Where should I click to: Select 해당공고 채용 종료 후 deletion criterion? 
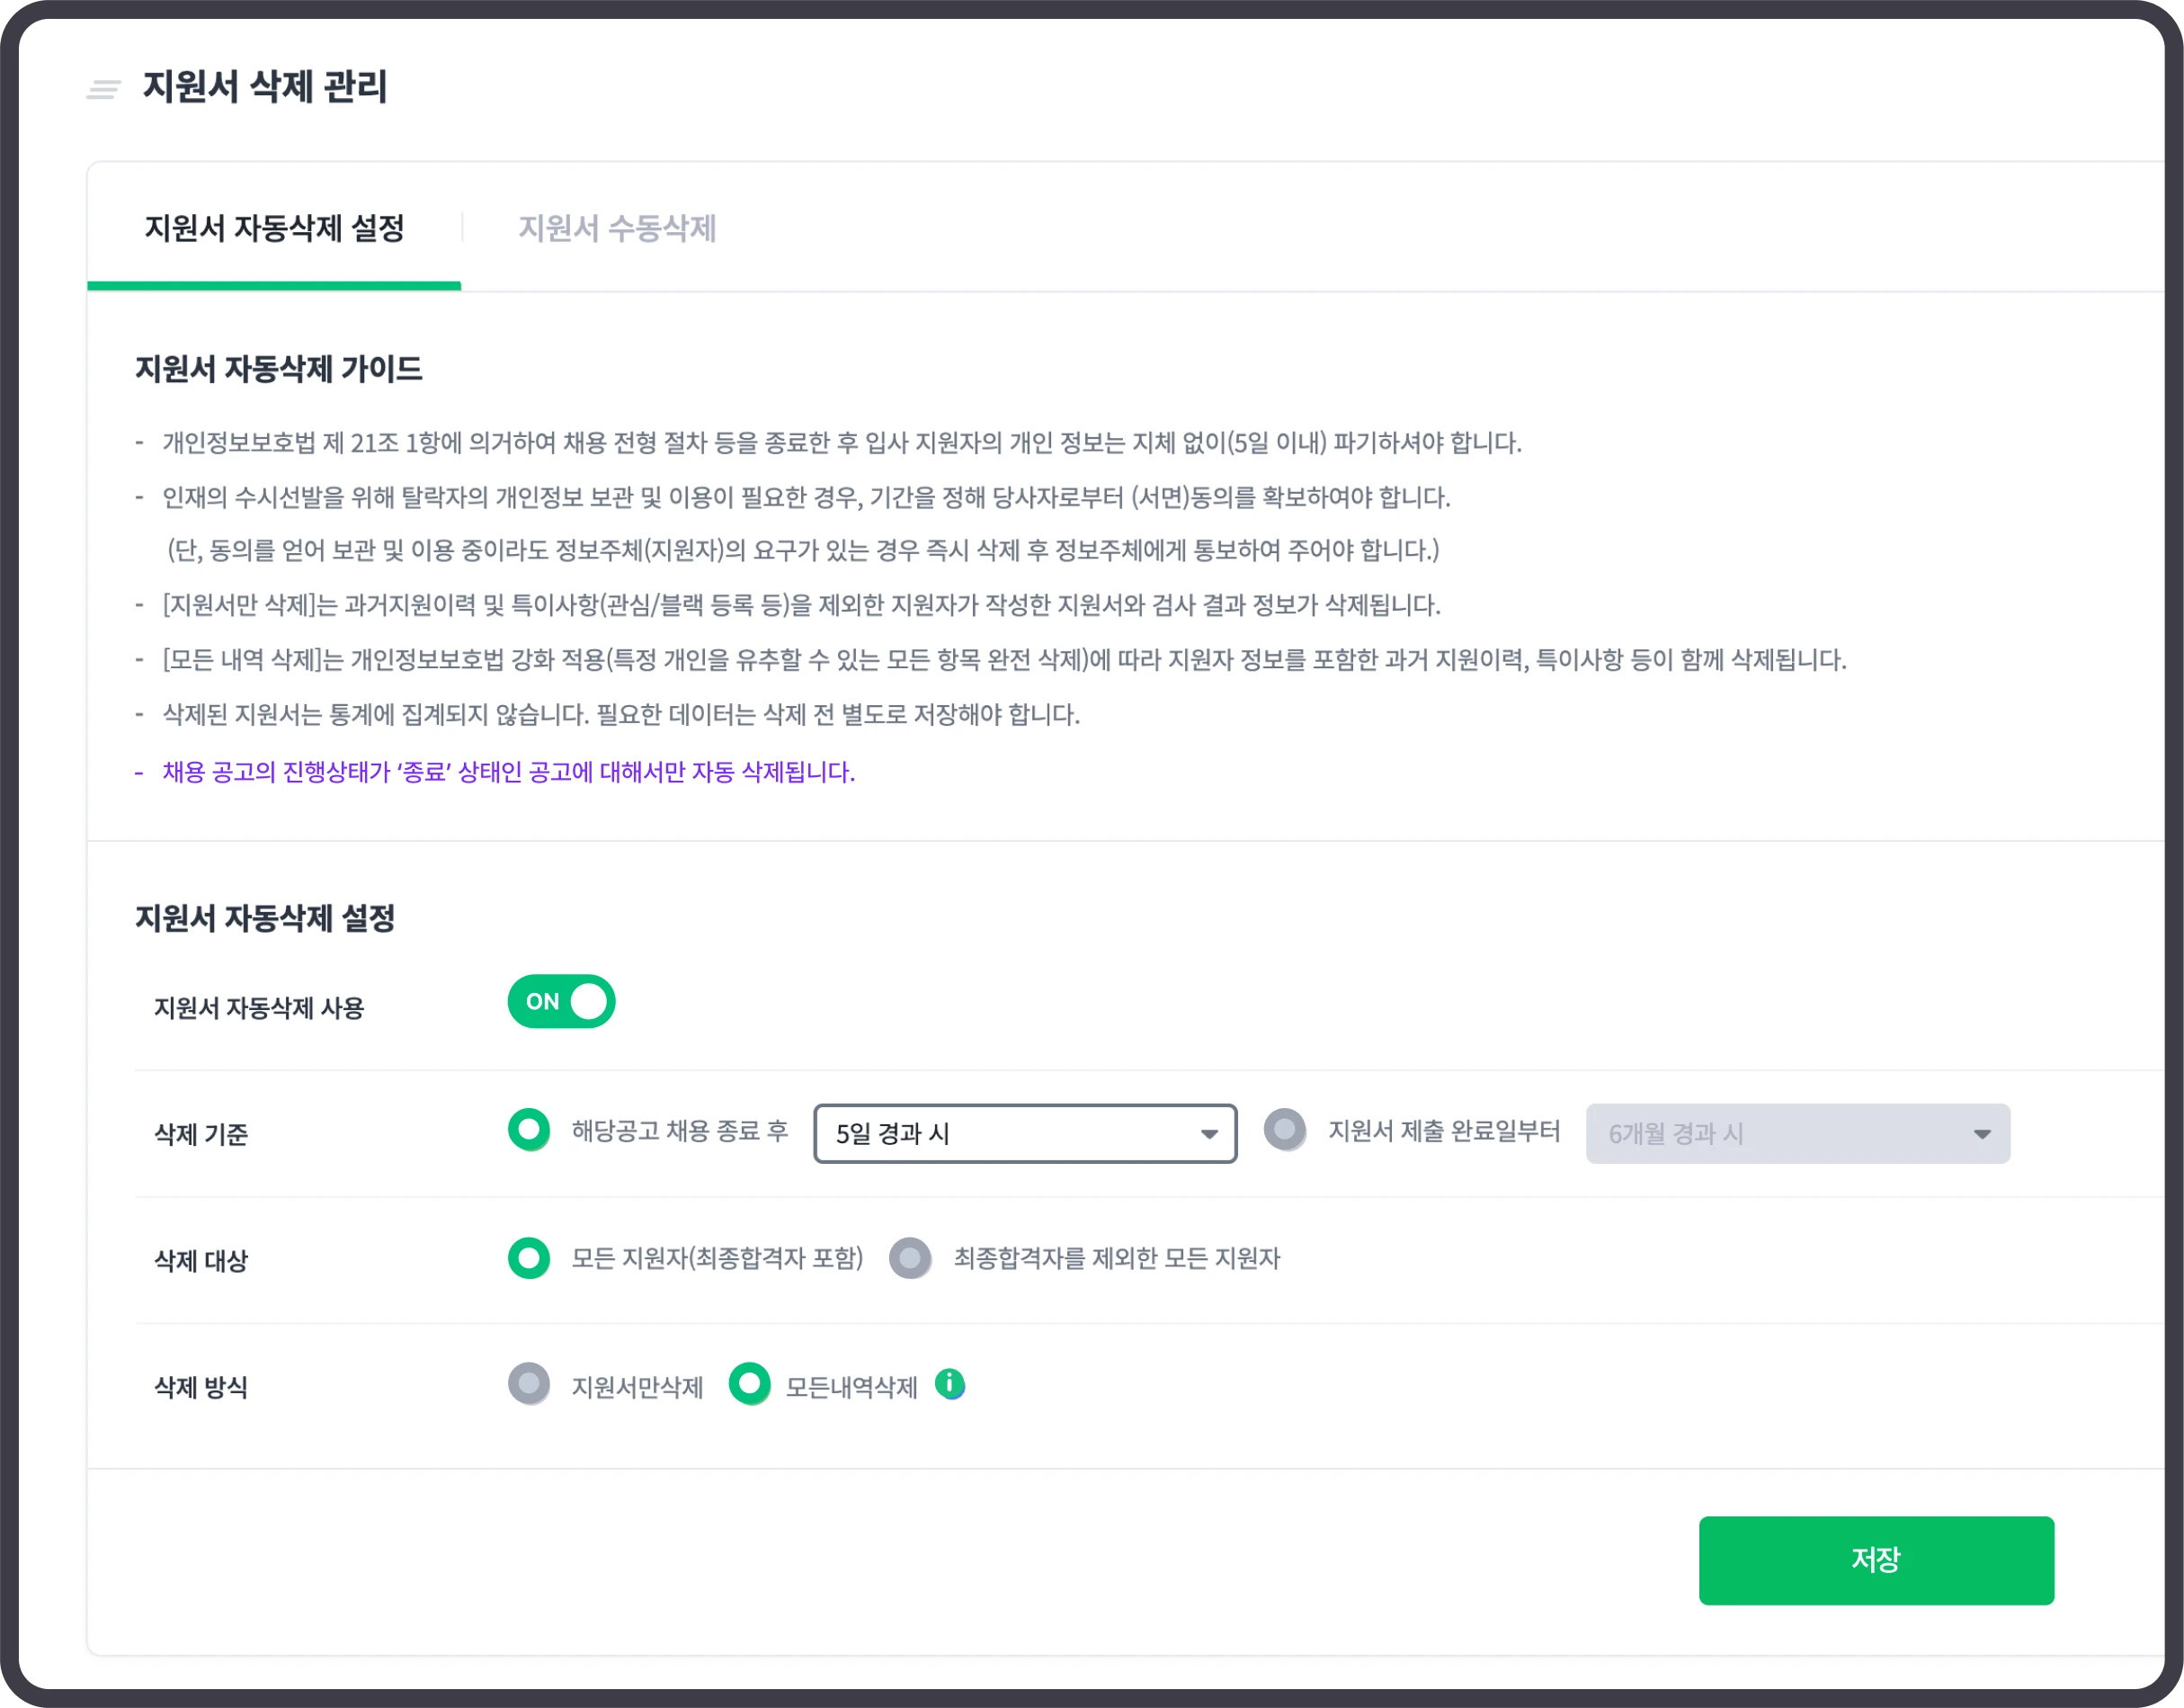click(529, 1131)
